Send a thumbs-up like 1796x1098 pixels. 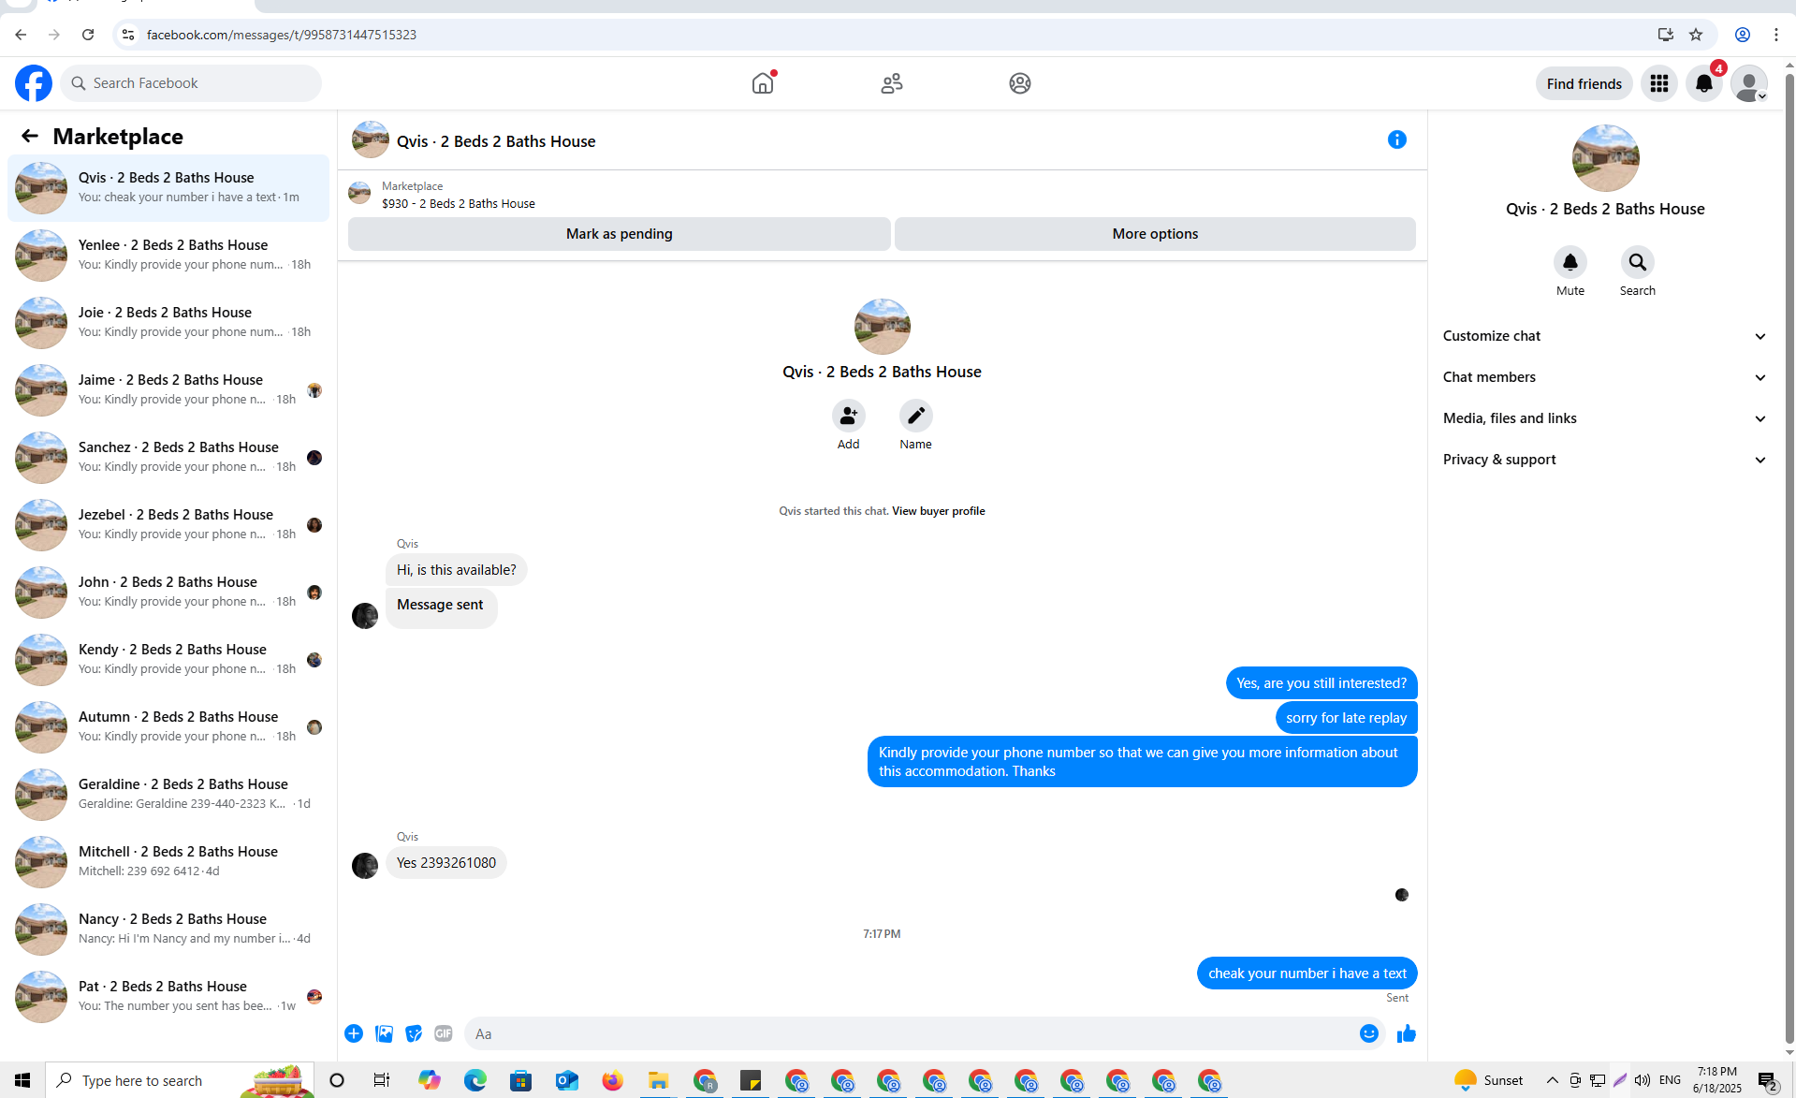(1407, 1033)
